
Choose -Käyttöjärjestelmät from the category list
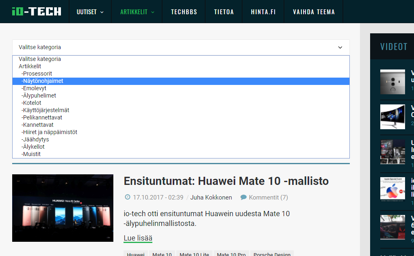pos(181,110)
